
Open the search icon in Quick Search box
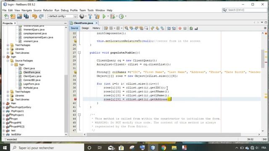coord(224,10)
